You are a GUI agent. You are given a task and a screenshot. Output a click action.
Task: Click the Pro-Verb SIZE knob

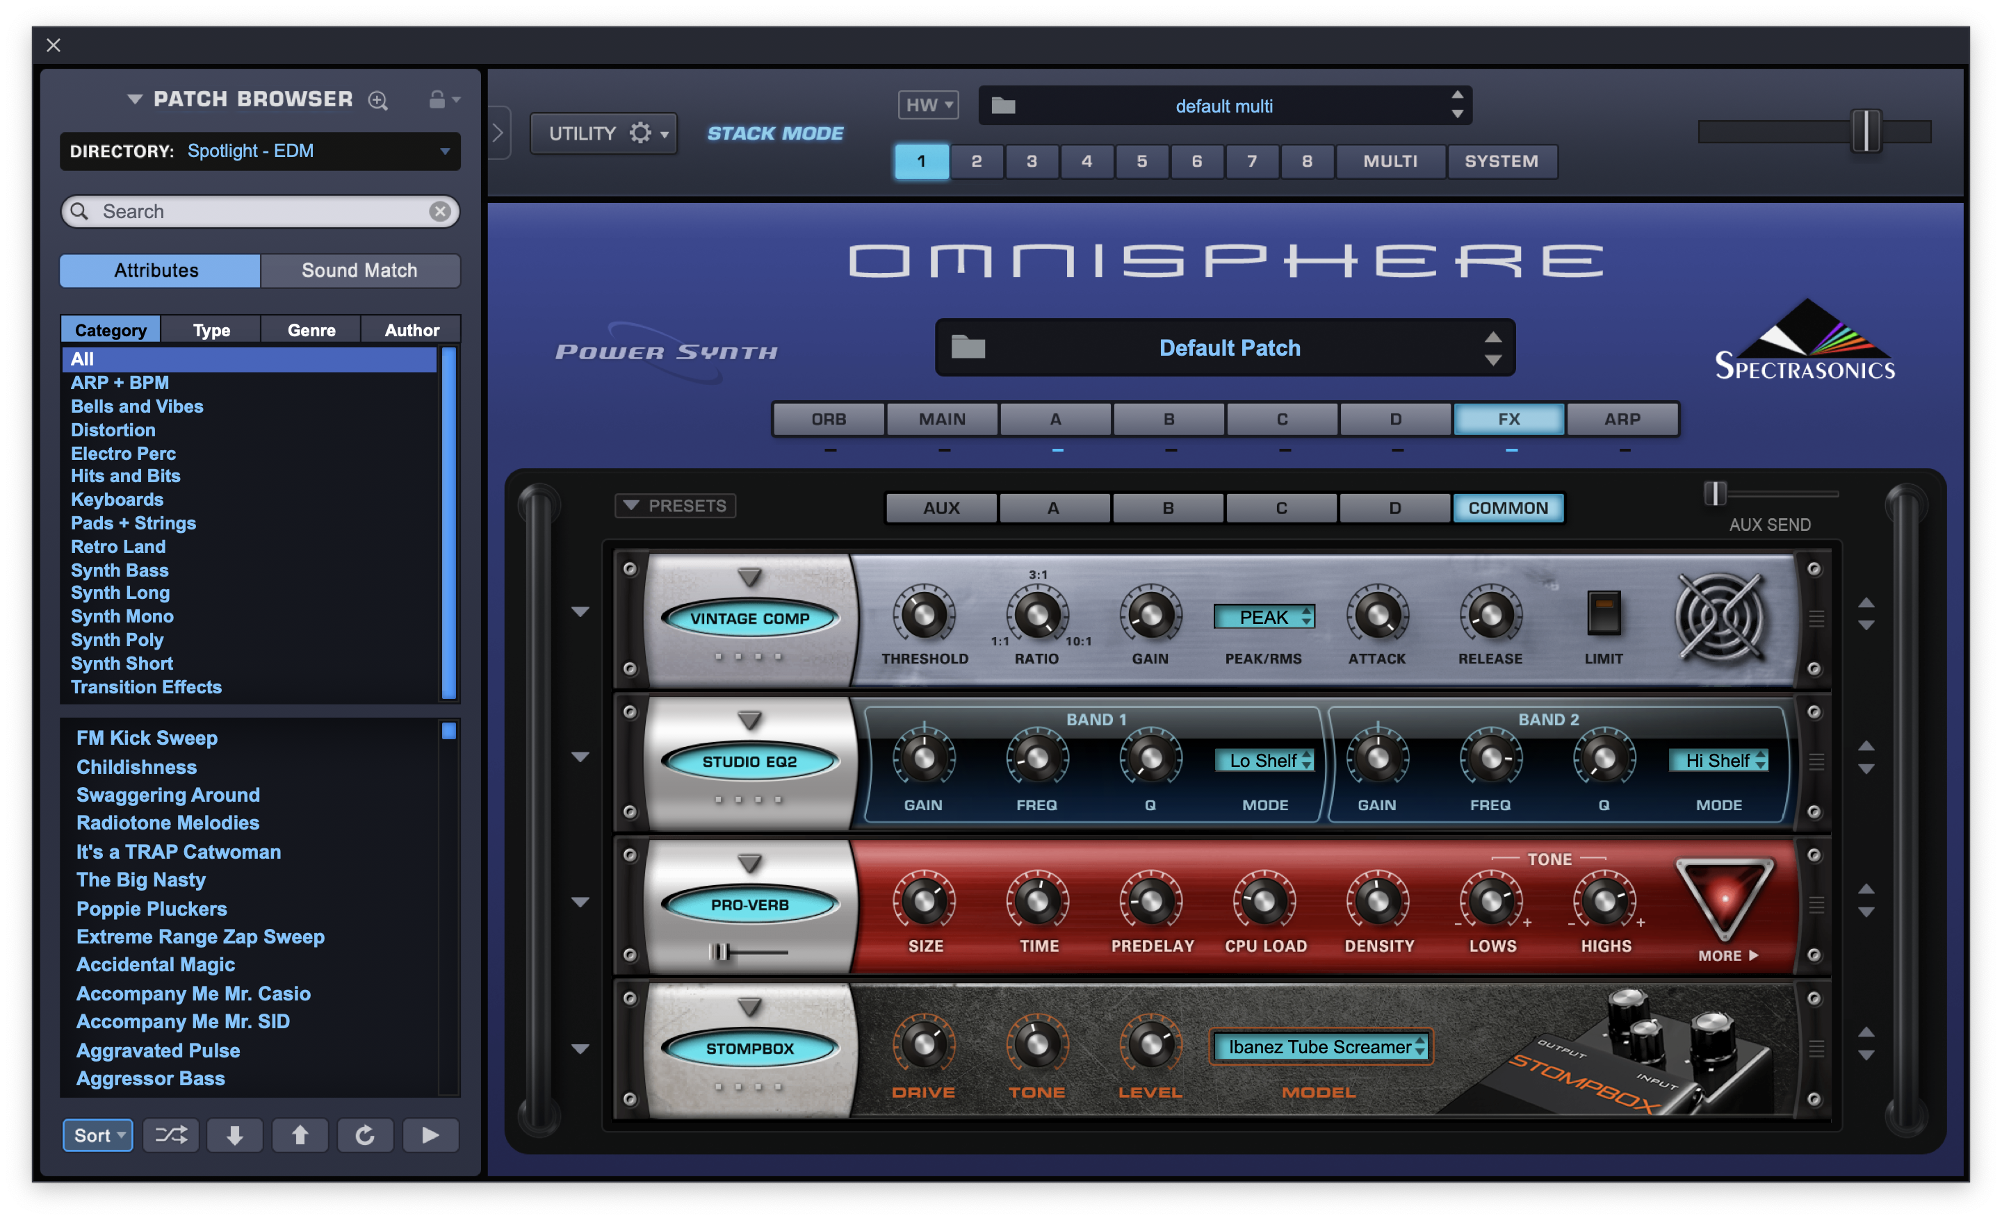pyautogui.click(x=924, y=900)
